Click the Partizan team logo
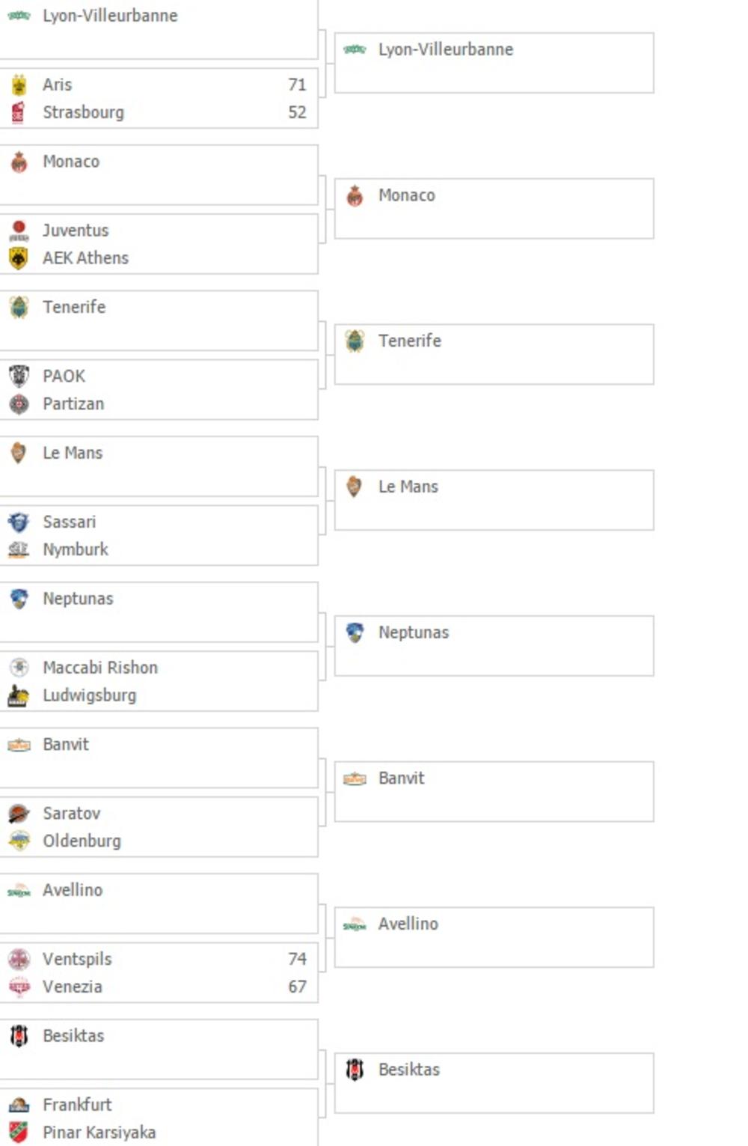Viewport: 748px width, 1146px height. (x=19, y=404)
